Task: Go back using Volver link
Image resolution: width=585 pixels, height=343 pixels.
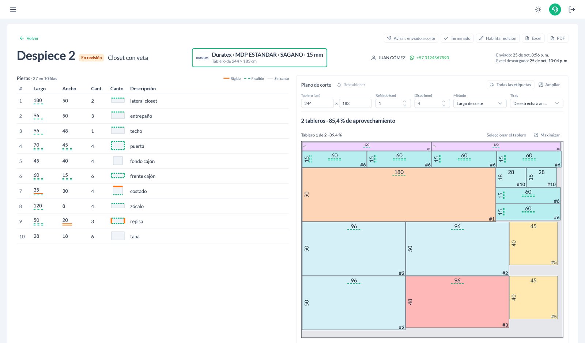Action: pos(29,38)
